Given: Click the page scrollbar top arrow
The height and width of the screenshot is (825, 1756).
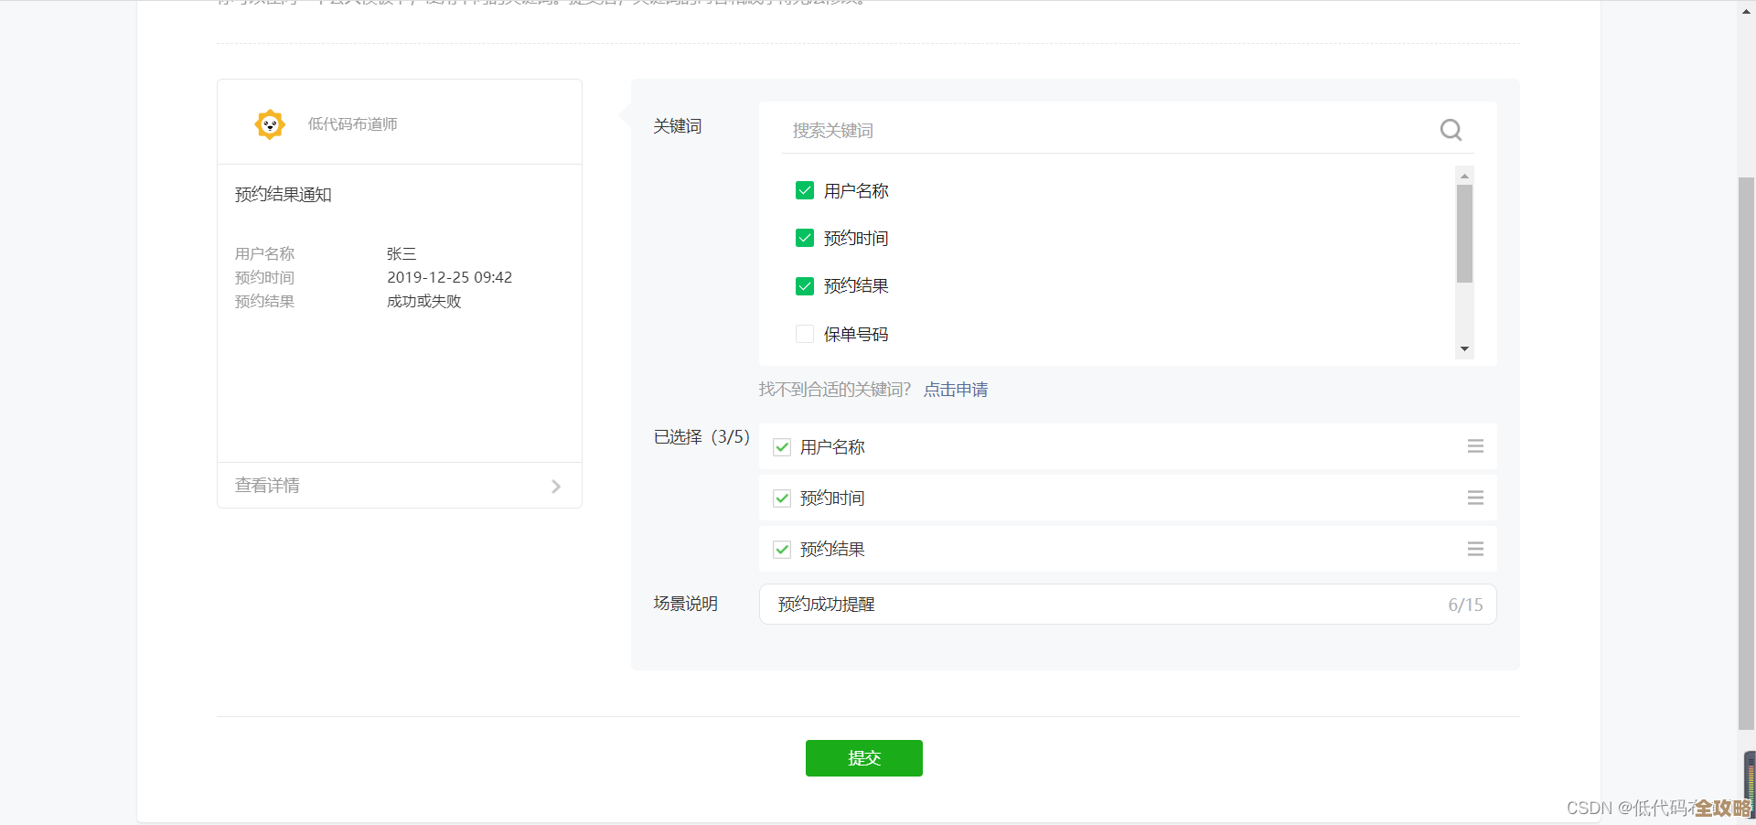Looking at the screenshot, I should [1747, 10].
